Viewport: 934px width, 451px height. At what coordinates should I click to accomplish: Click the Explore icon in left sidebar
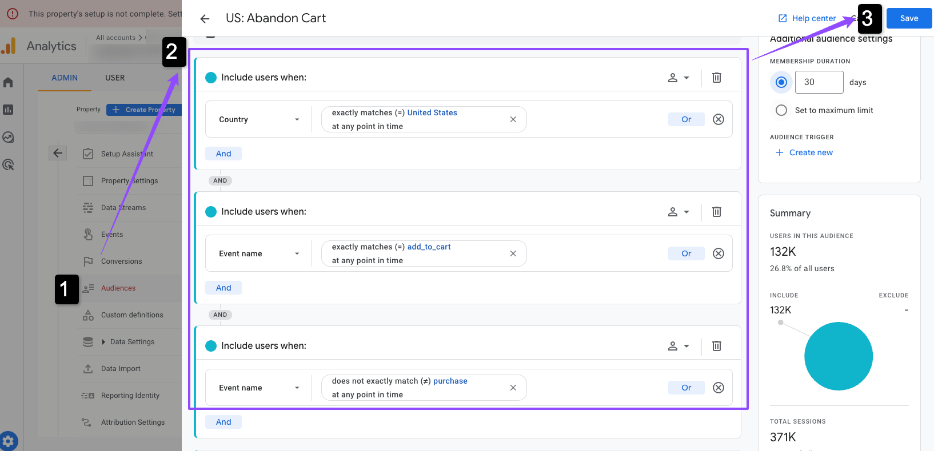(x=8, y=137)
